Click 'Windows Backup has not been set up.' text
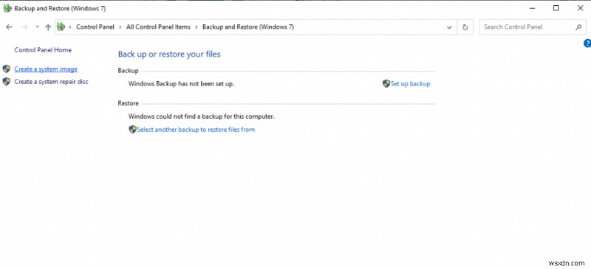591x269 pixels. 181,84
